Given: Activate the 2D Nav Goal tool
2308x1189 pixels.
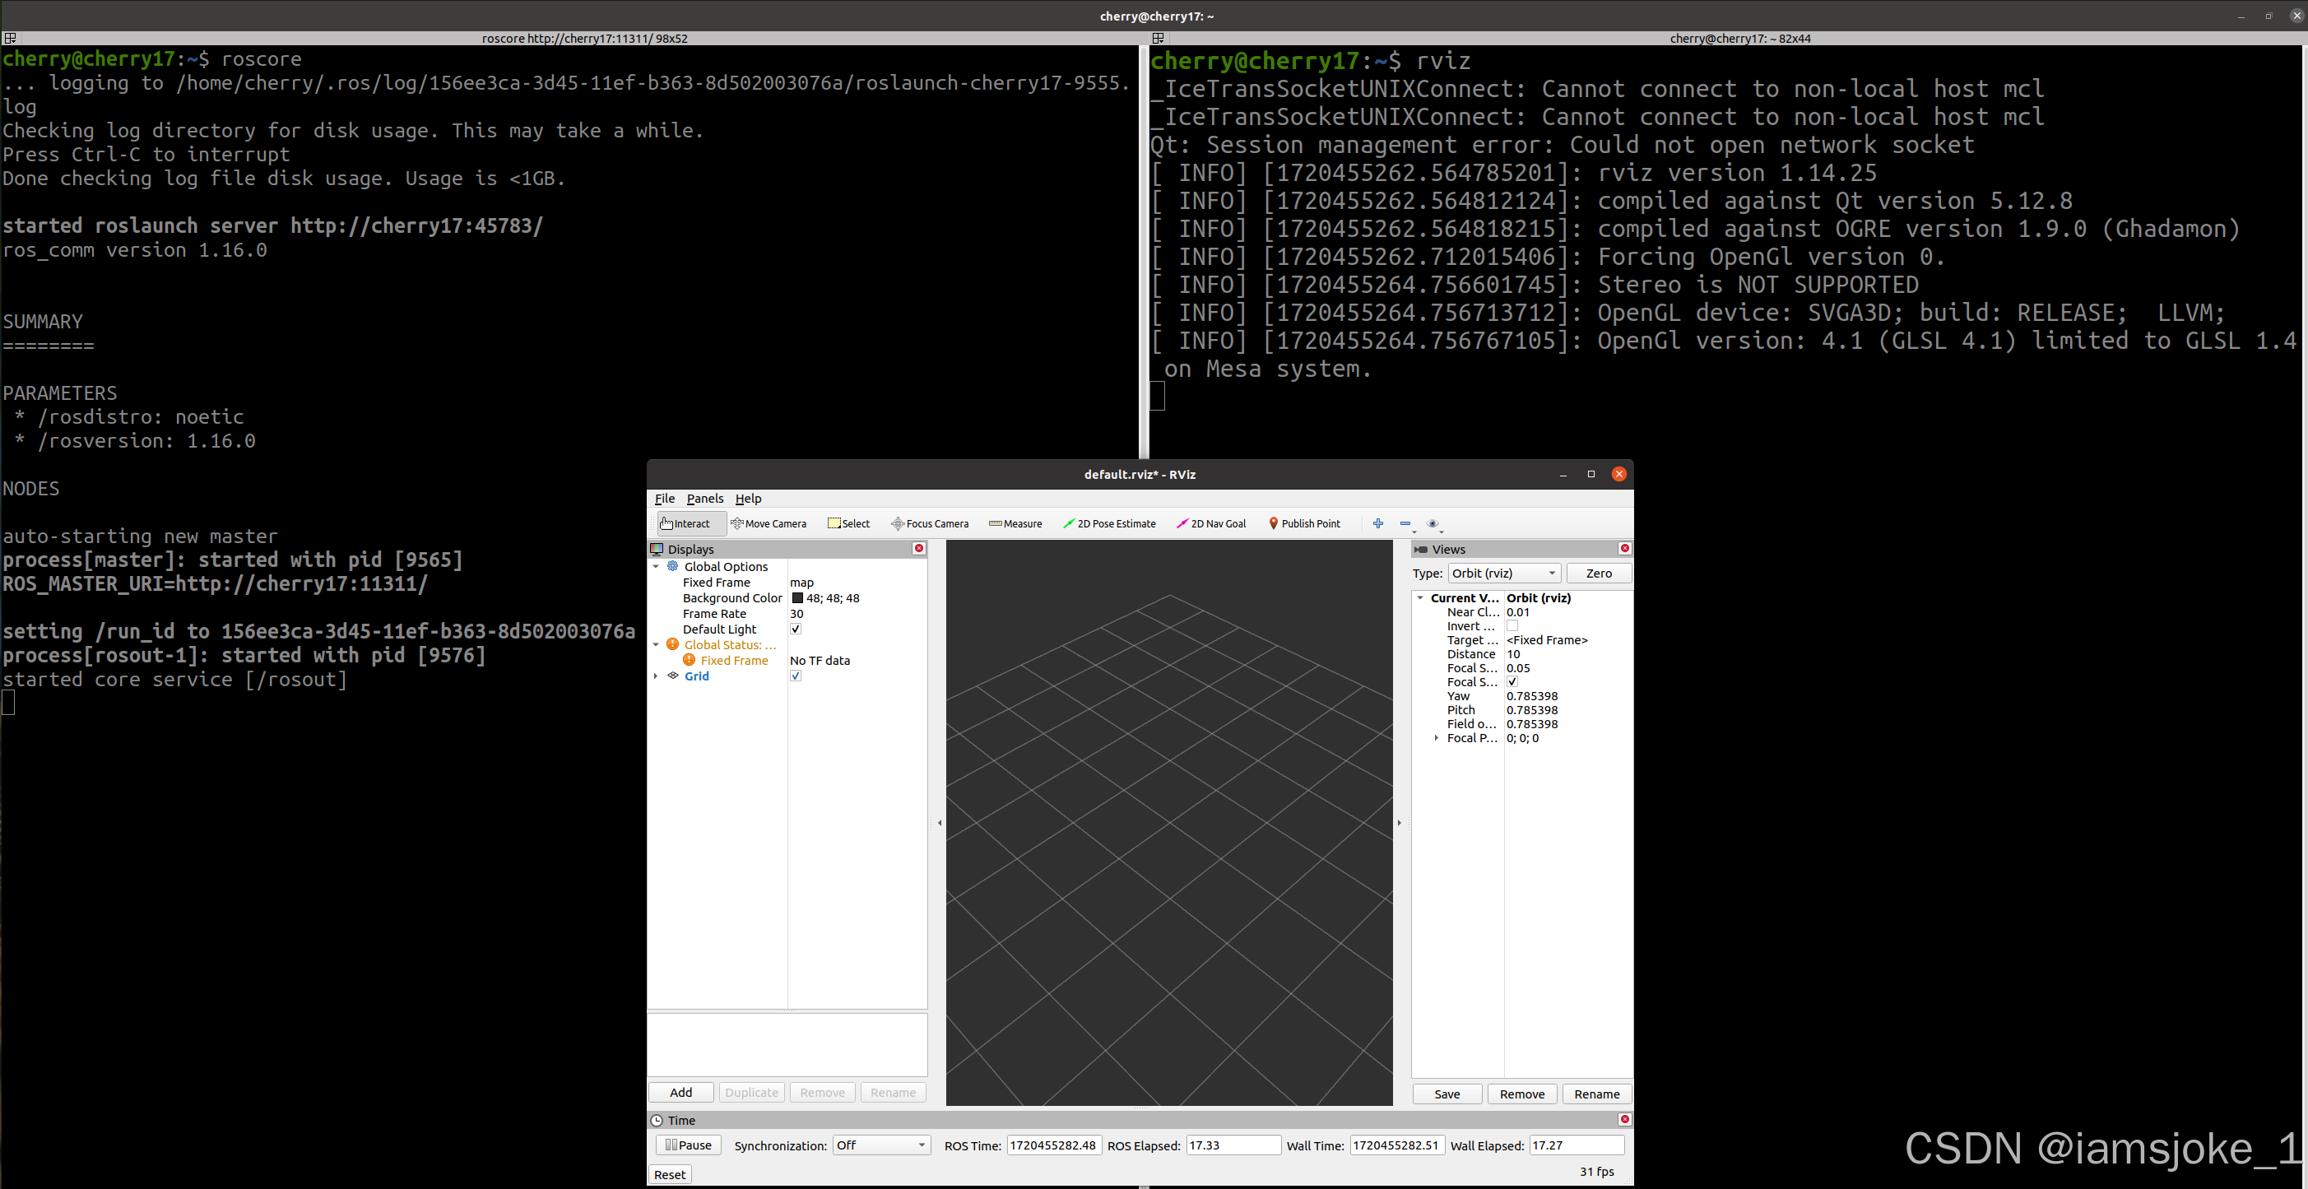Looking at the screenshot, I should [x=1210, y=523].
